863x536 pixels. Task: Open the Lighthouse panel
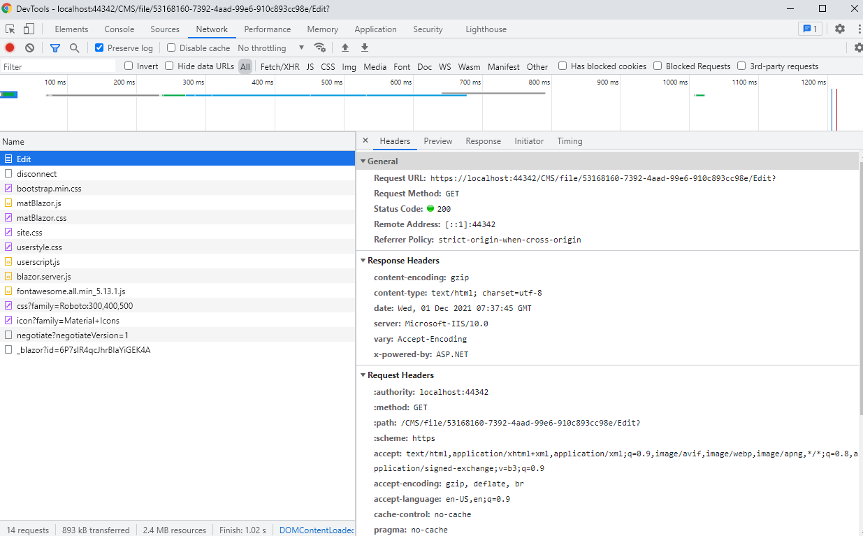[x=486, y=29]
